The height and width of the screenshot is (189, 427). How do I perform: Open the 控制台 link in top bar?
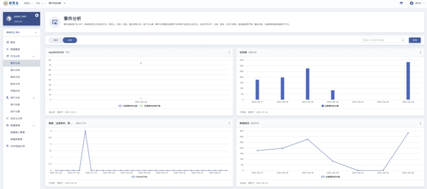(x=26, y=3)
